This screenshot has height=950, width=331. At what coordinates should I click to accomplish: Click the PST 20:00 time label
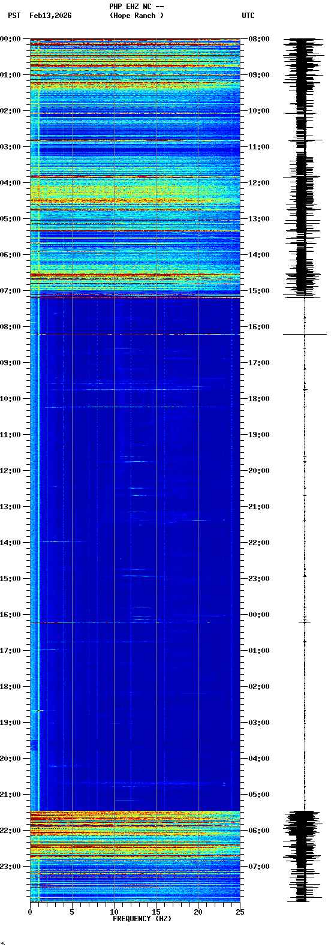tap(11, 759)
